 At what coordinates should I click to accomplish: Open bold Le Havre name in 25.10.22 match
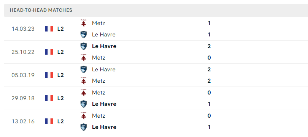coord(104,46)
